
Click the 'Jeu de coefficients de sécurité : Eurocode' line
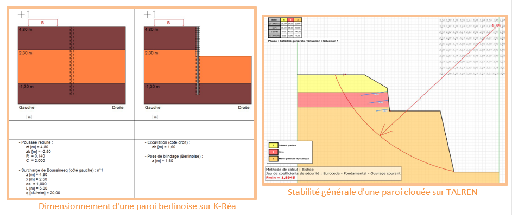pos(333,174)
